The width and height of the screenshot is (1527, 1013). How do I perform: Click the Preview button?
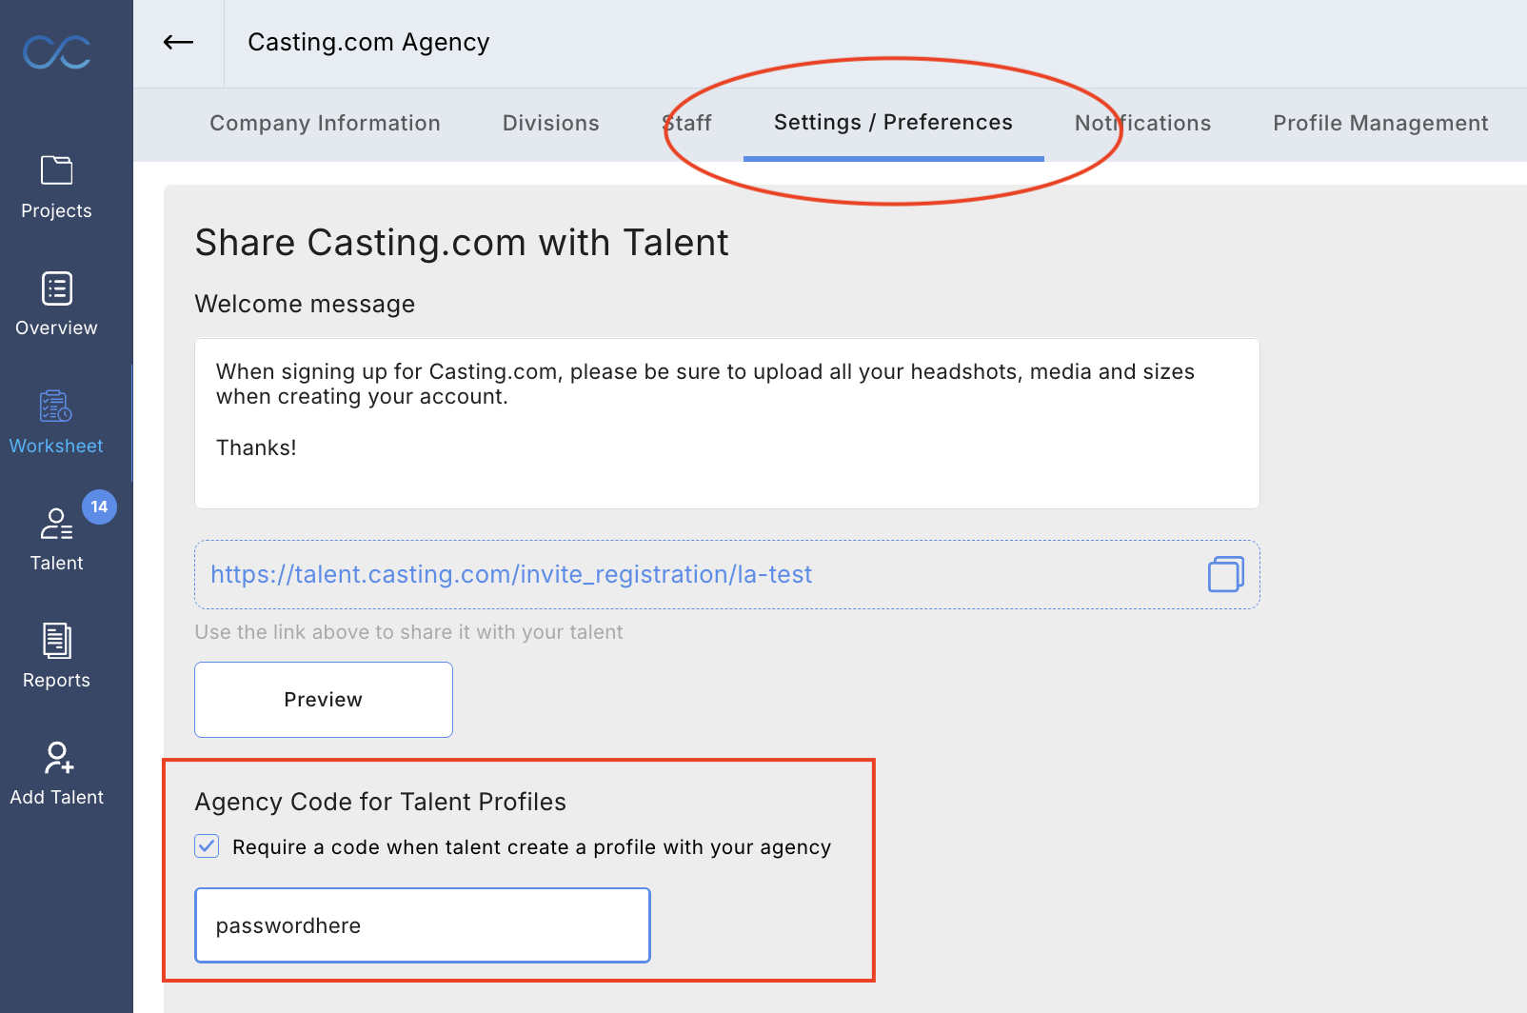[324, 700]
